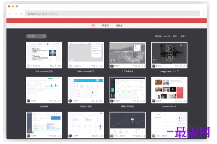Image resolution: width=217 pixels, height=144 pixels.
Task: Star the message center card with blue image
Action: [56, 66]
